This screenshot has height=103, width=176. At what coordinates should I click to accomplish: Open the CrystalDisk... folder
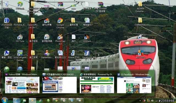[140, 20]
